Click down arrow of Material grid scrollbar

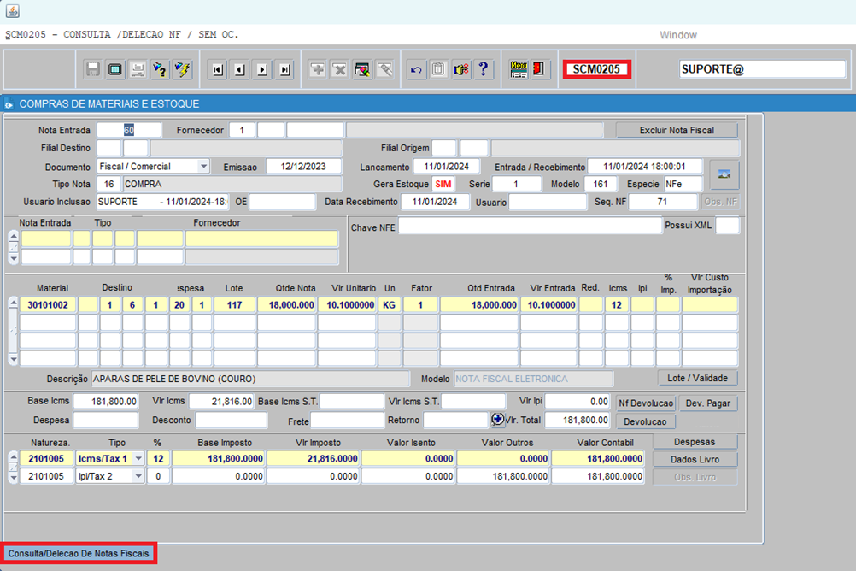tap(14, 360)
